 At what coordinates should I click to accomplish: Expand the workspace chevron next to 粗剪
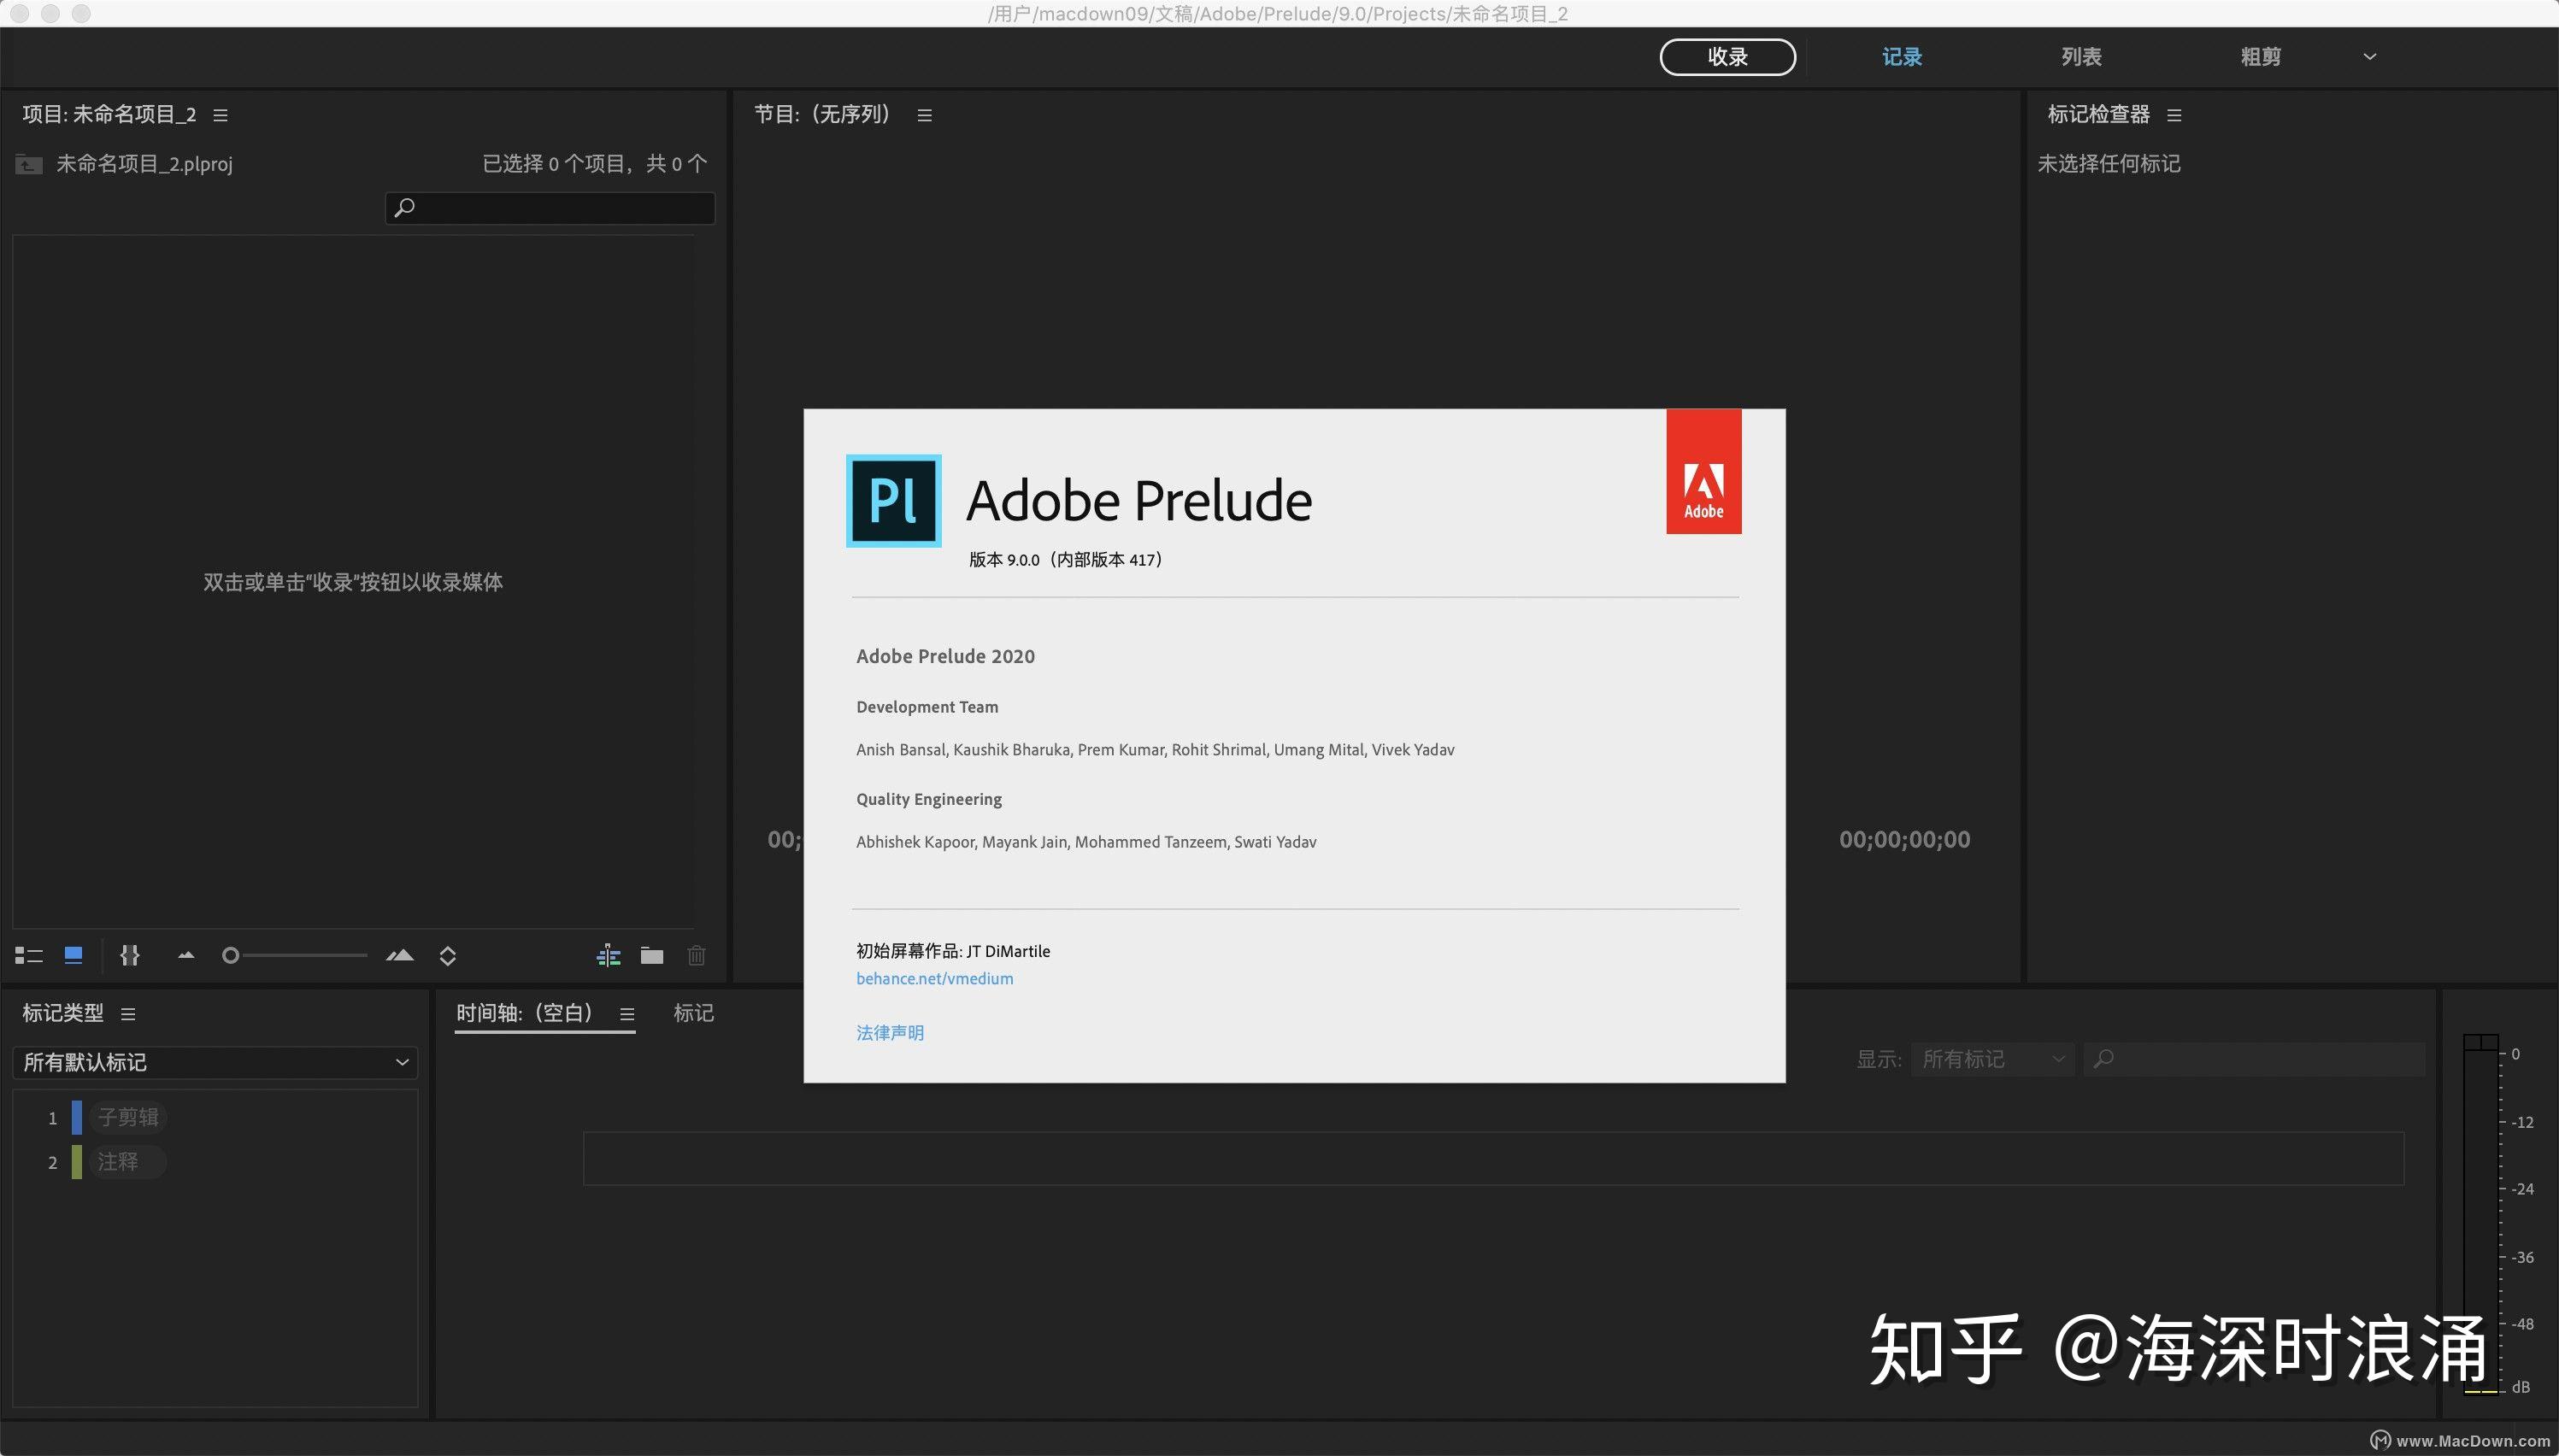point(2368,57)
